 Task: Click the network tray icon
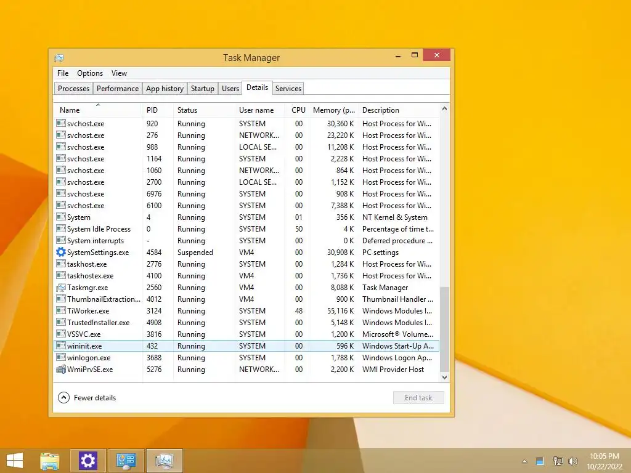[x=558, y=461]
